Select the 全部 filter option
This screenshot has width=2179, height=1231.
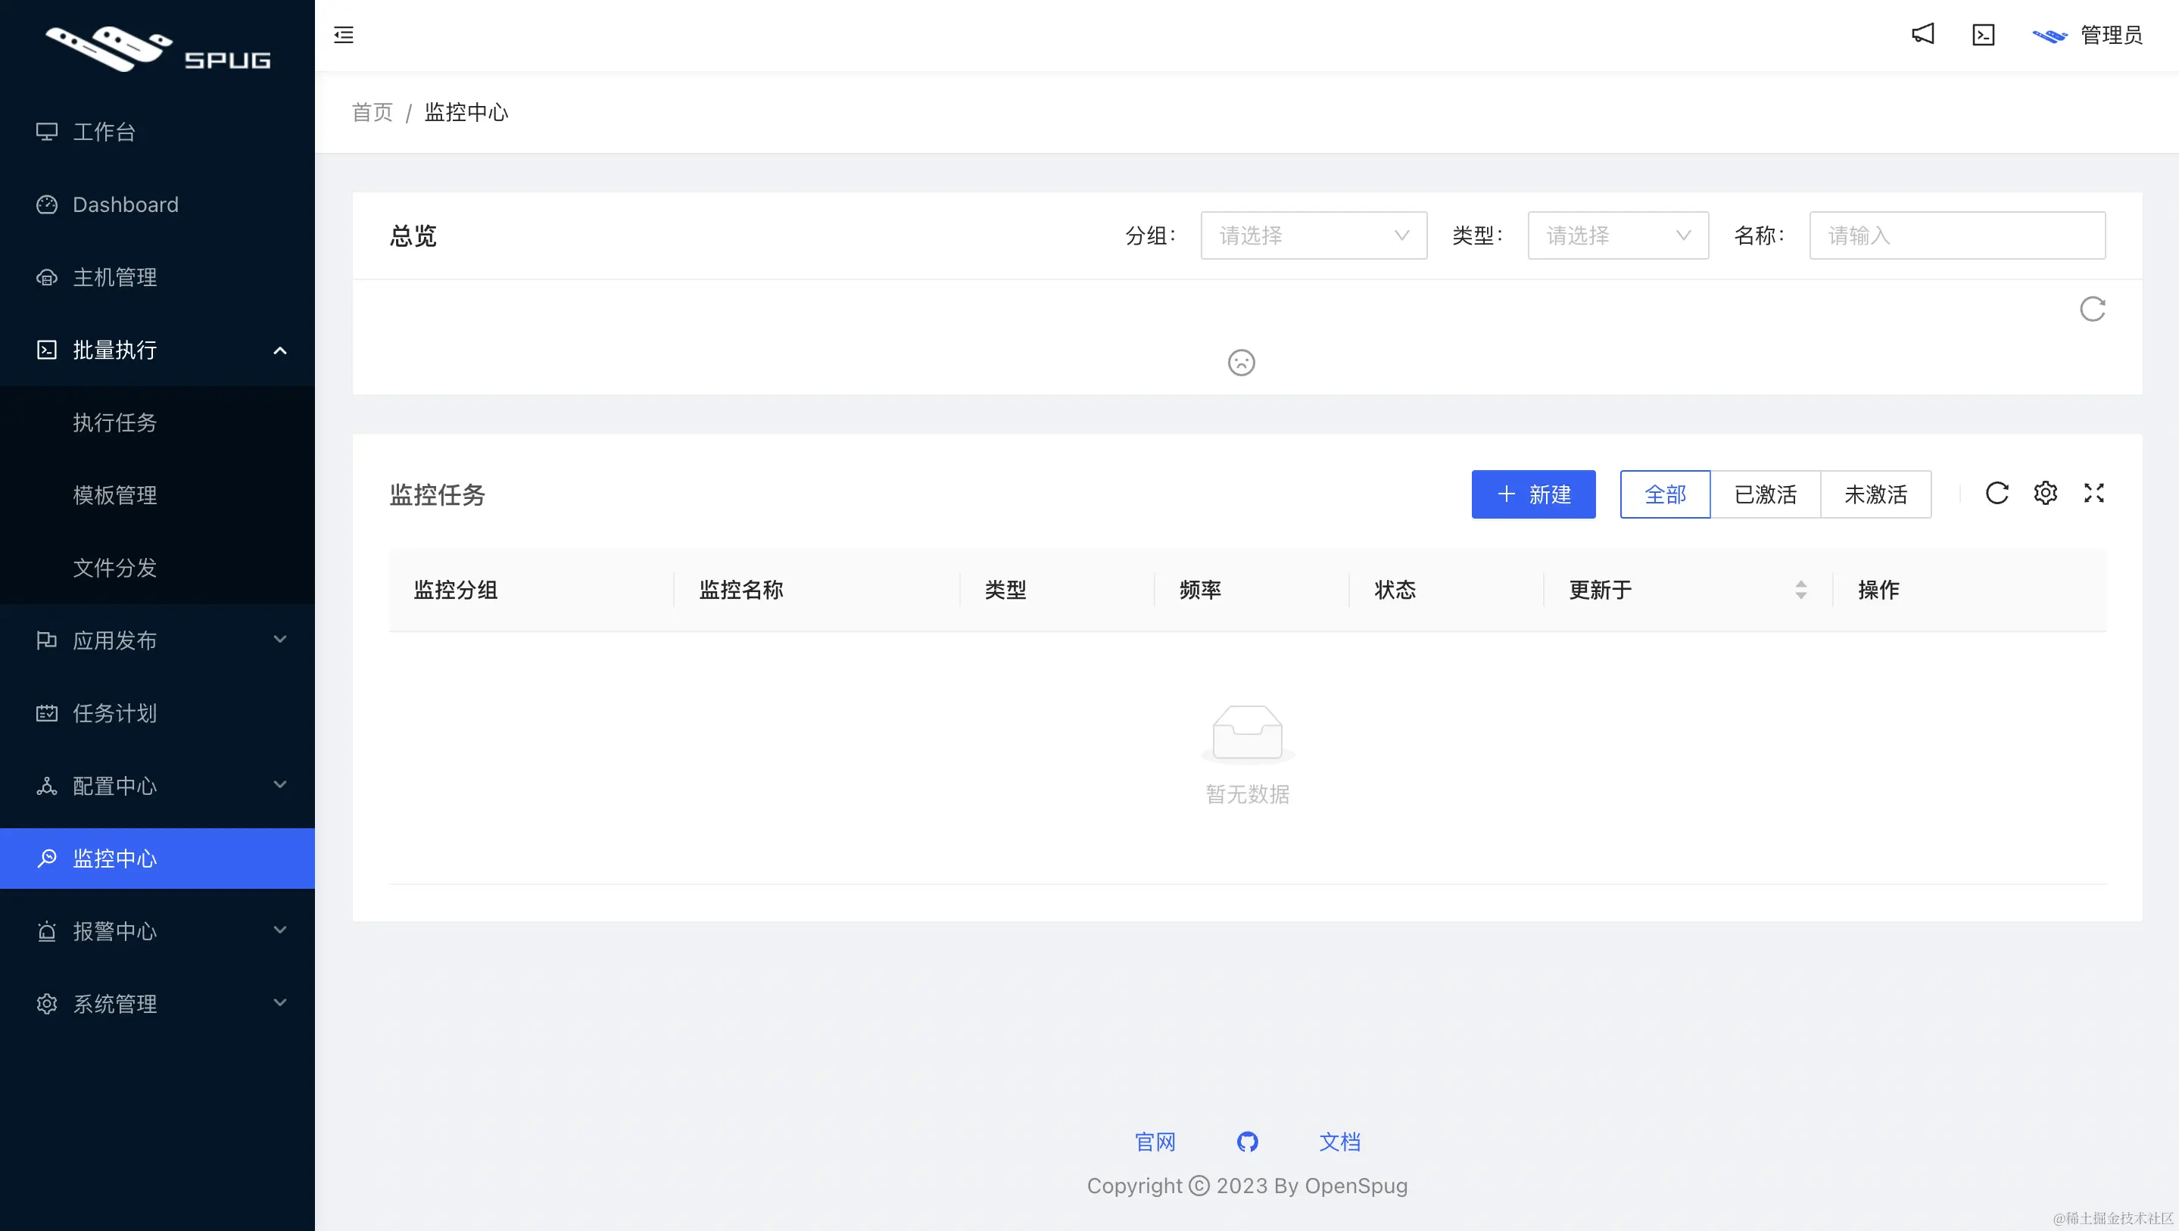pyautogui.click(x=1665, y=494)
